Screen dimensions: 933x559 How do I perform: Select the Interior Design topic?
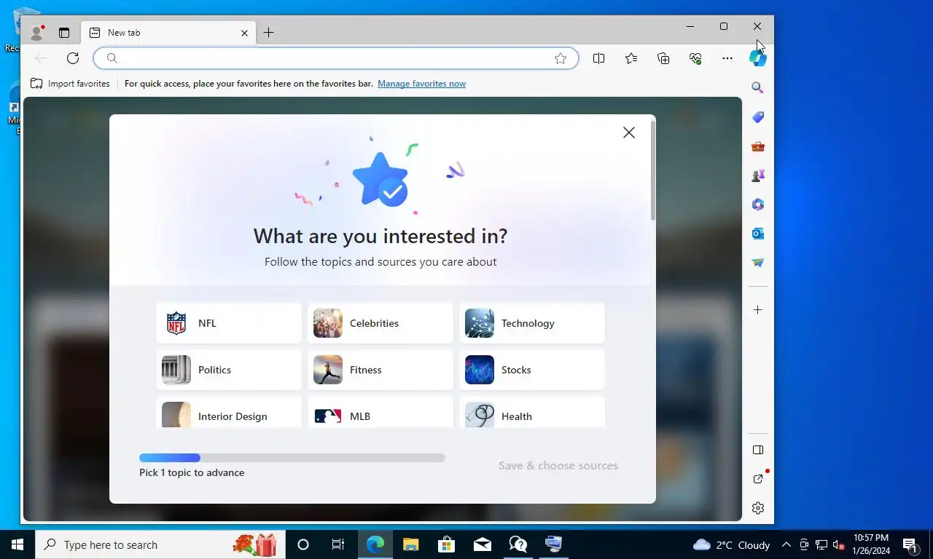point(229,412)
